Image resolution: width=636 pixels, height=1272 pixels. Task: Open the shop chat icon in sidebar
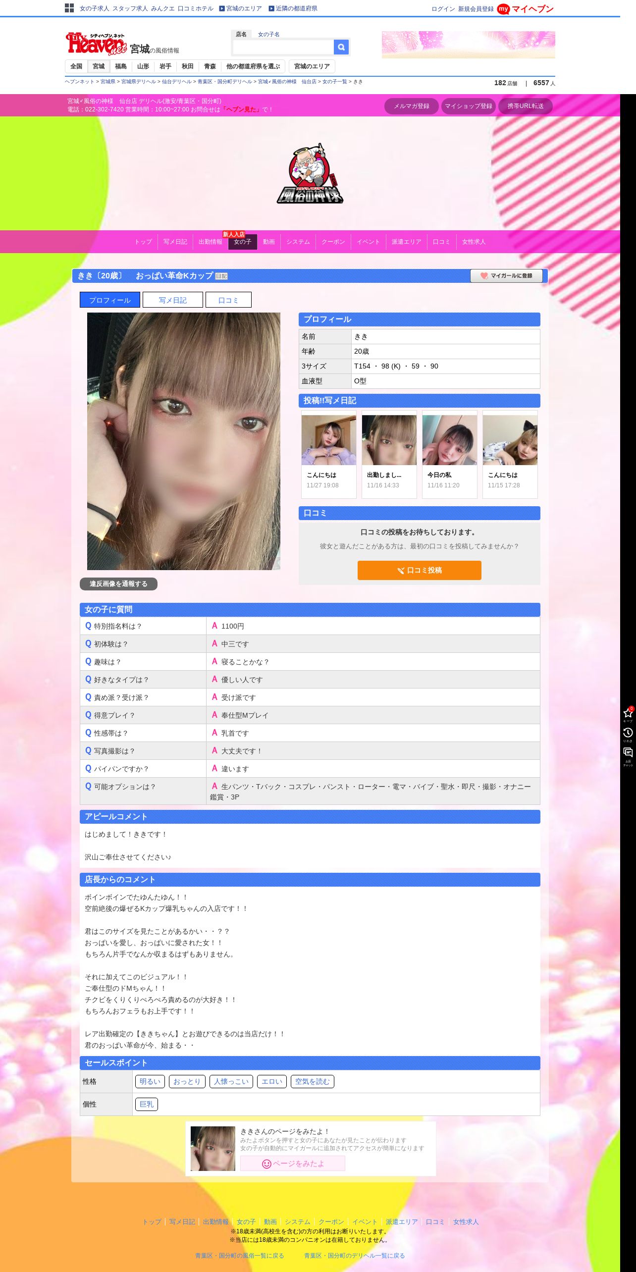[628, 756]
